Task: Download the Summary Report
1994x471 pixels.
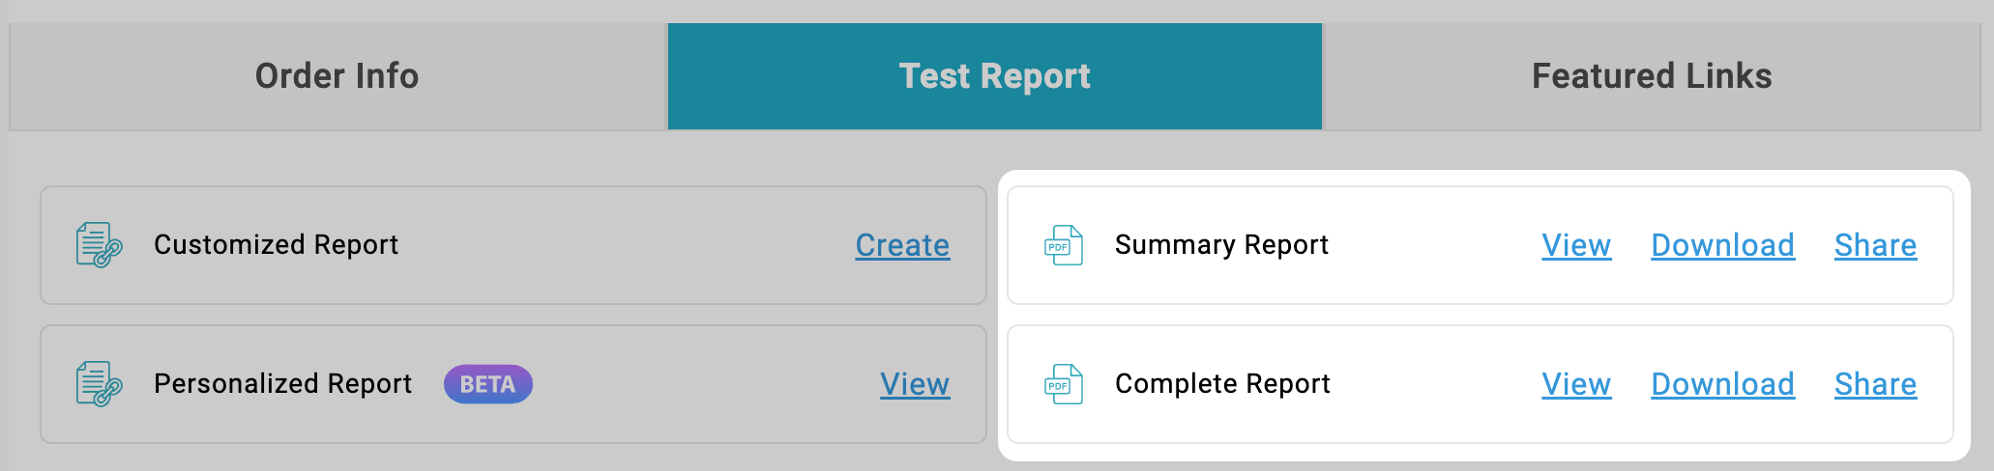Action: (x=1722, y=245)
